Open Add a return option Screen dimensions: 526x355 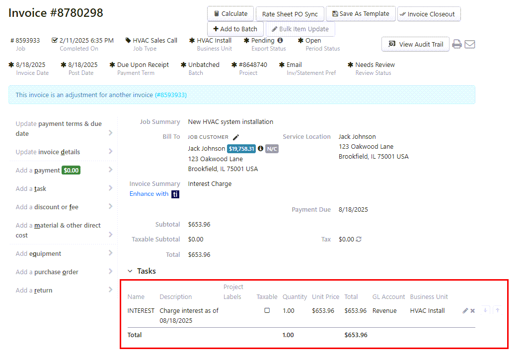[x=64, y=291]
